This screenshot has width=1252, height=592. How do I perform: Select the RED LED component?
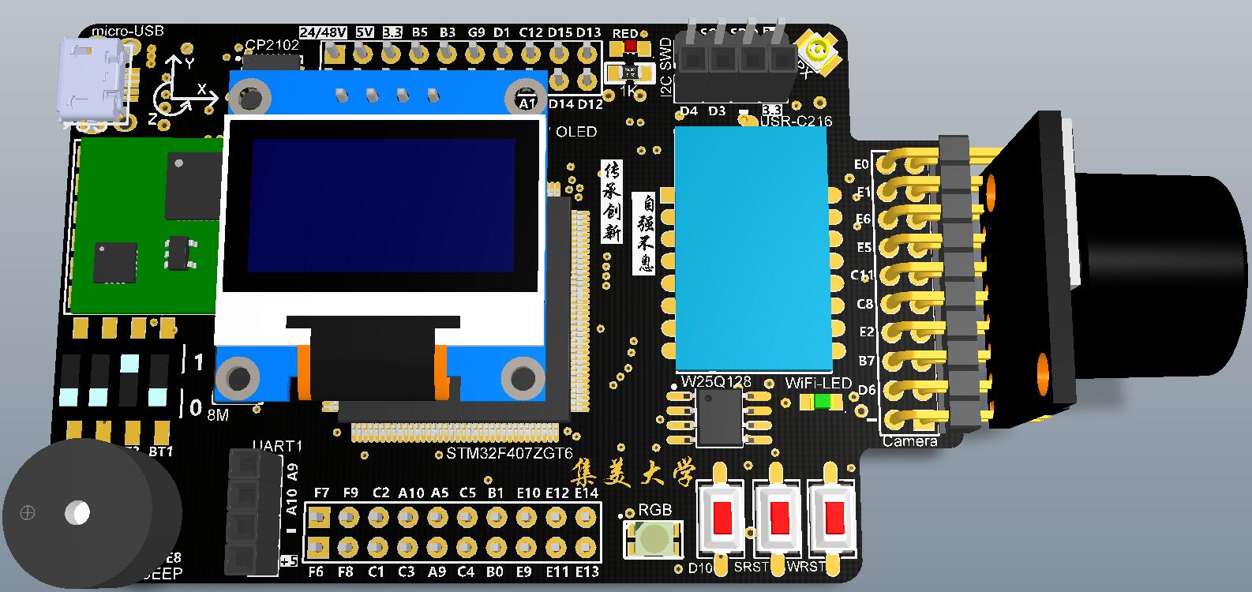pos(630,47)
